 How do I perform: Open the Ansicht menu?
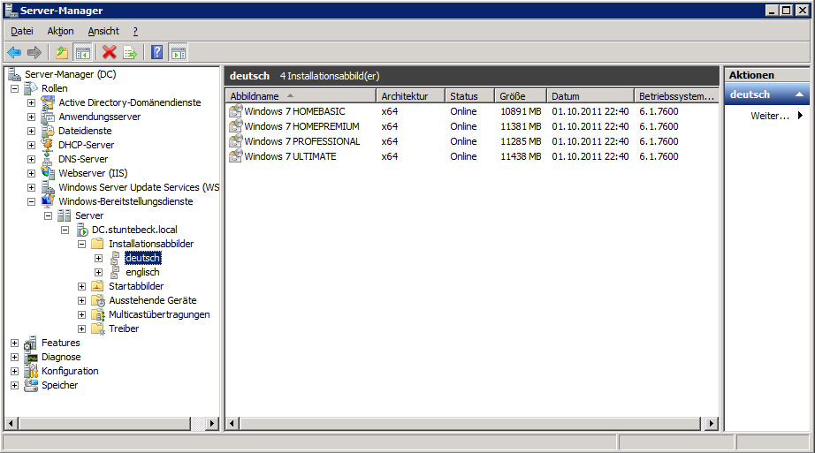pos(103,31)
